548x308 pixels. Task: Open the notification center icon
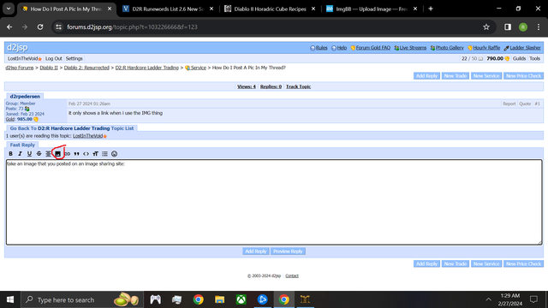click(533, 299)
